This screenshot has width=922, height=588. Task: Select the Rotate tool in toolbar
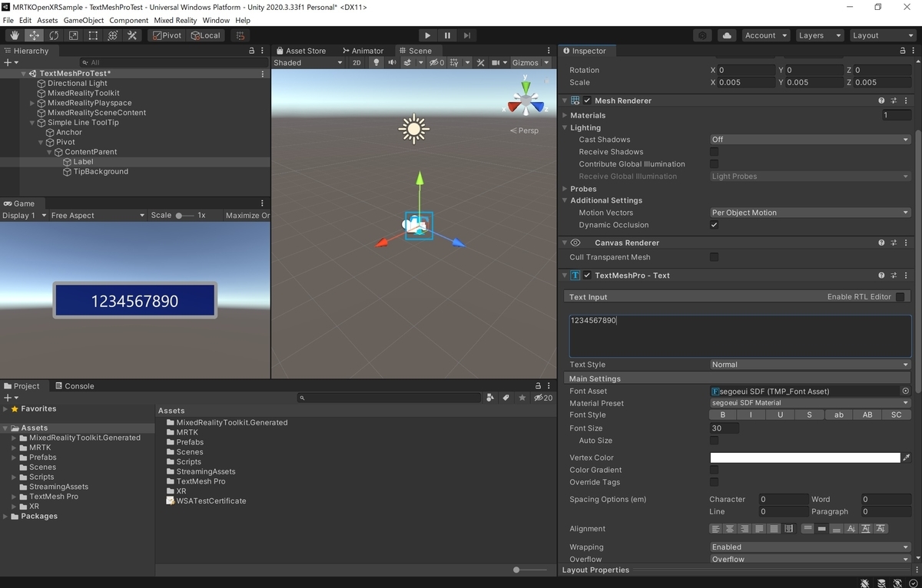pyautogui.click(x=54, y=35)
